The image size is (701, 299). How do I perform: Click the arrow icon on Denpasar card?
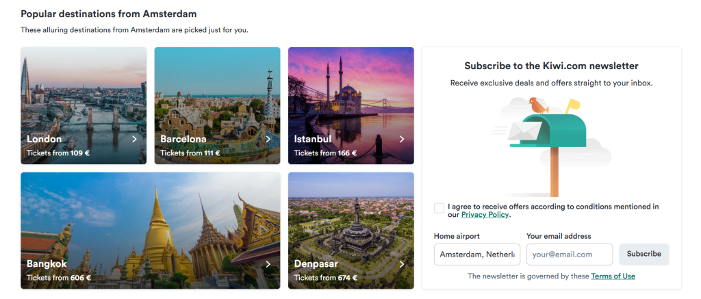pyautogui.click(x=402, y=264)
